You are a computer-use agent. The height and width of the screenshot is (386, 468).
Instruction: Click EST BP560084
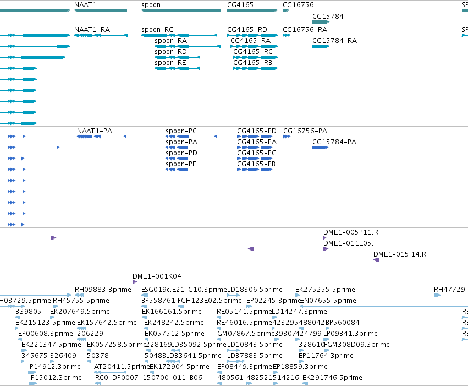(x=343, y=323)
